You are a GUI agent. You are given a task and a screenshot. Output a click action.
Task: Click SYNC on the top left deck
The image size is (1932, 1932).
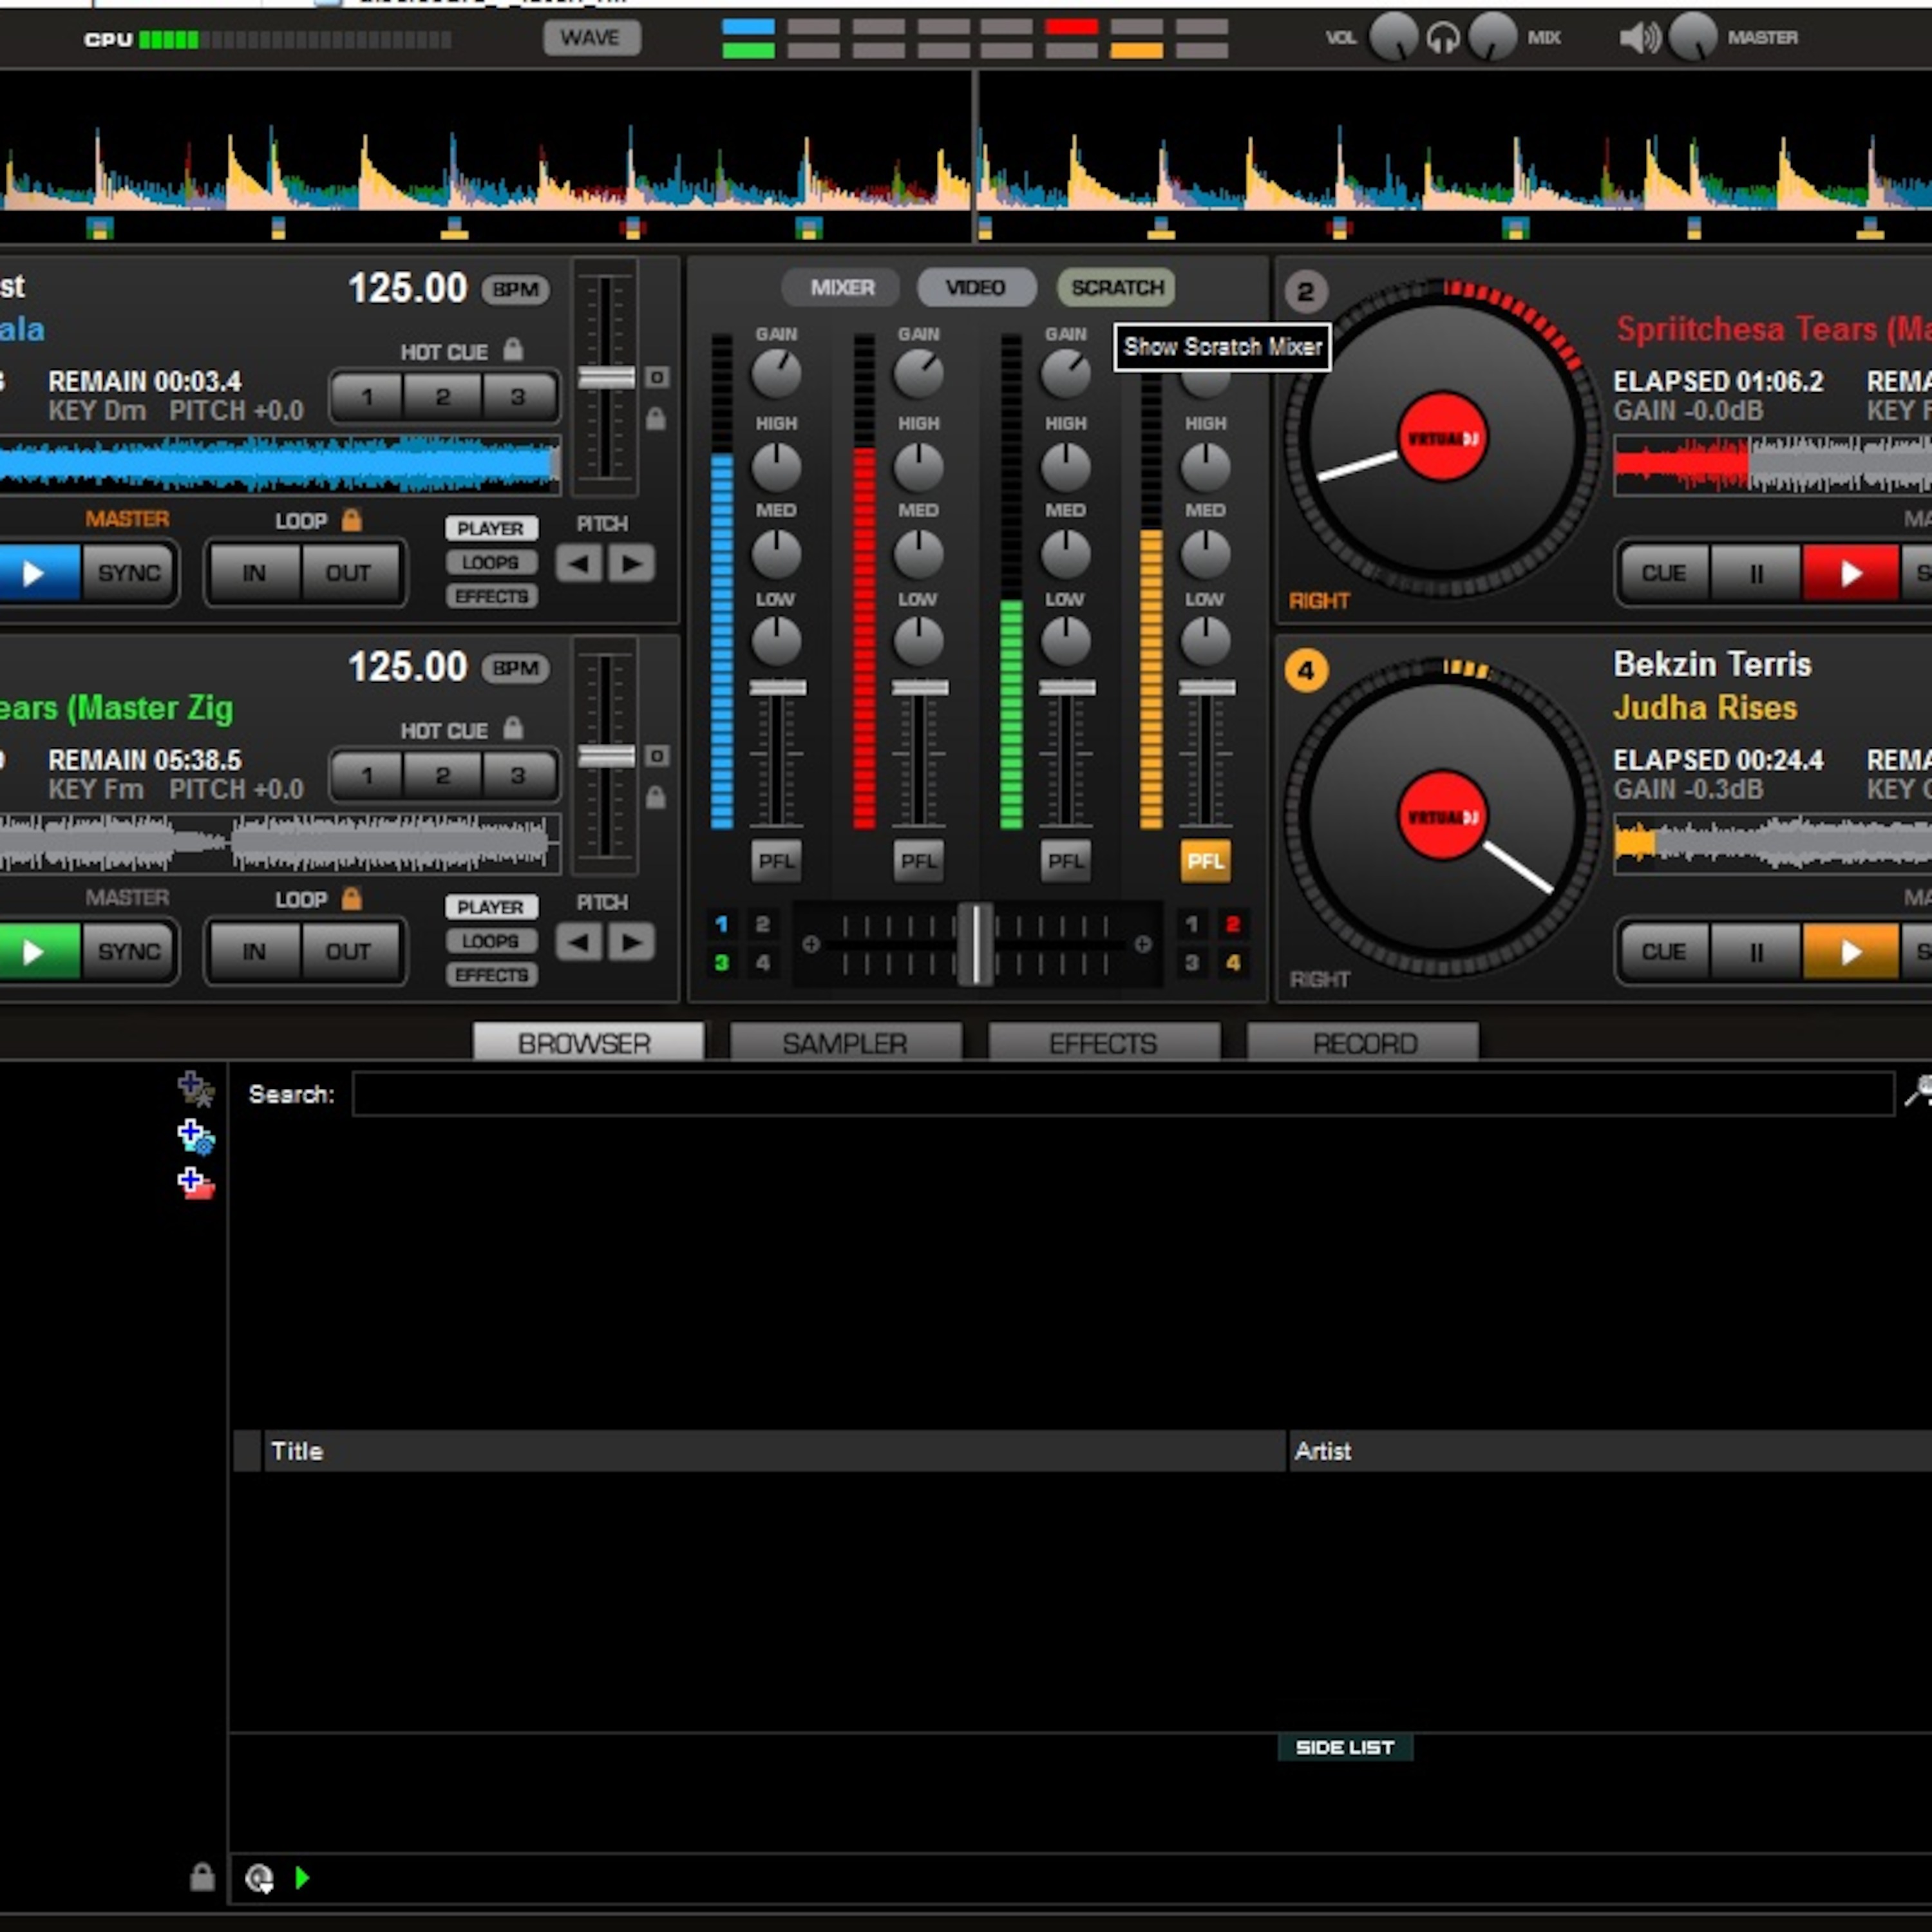click(128, 573)
